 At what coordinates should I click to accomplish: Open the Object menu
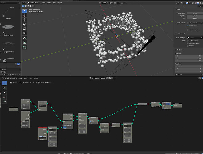[x=59, y=3]
